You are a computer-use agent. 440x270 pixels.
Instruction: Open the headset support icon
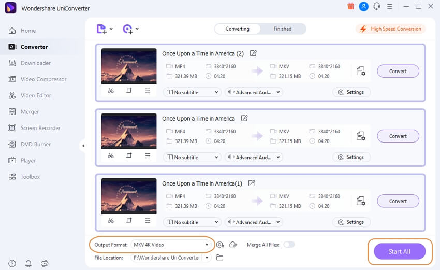click(x=377, y=6)
